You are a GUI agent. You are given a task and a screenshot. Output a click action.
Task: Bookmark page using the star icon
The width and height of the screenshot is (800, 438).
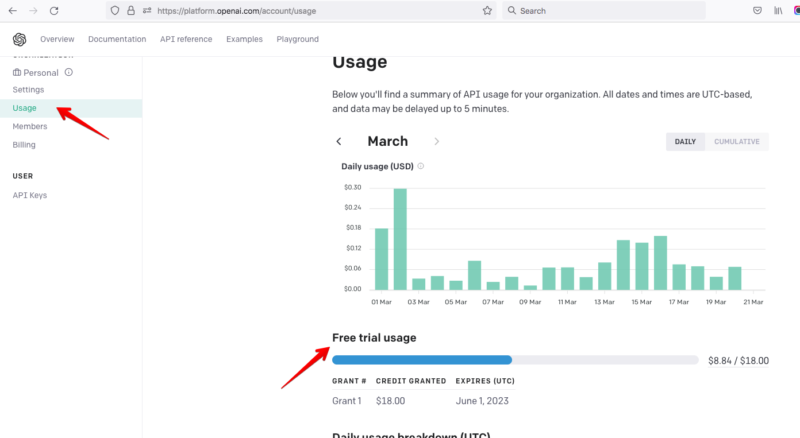coord(487,11)
